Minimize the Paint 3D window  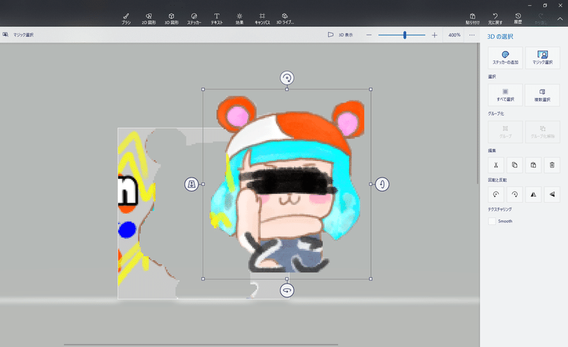(x=530, y=6)
